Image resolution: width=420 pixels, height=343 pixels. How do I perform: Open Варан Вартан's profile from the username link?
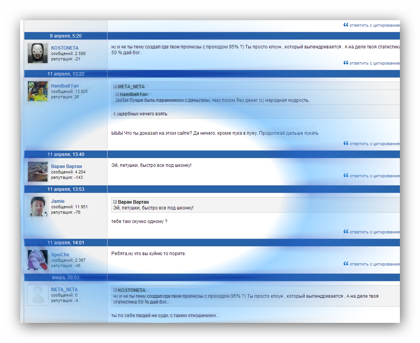67,166
